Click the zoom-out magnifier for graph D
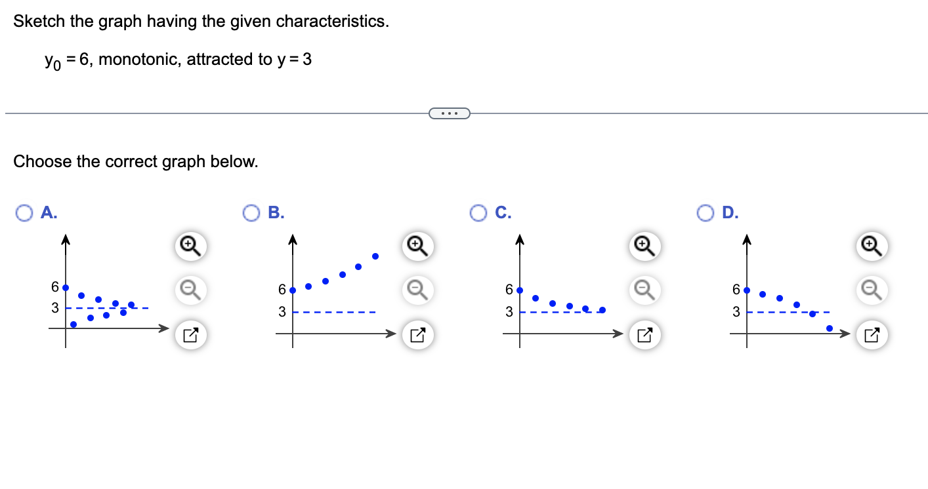928x489 pixels. (x=871, y=291)
